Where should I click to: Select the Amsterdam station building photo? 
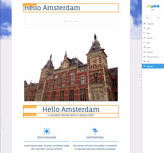tap(71, 67)
